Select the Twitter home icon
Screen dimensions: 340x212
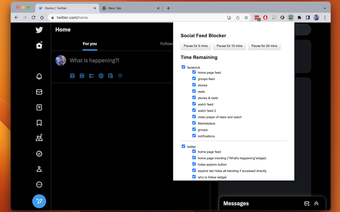39,45
